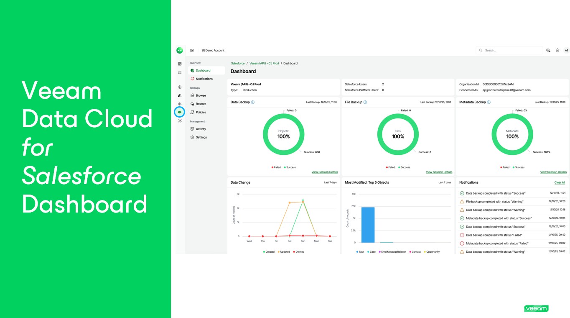
Task: Collapse the sidebar using the panel toggle icon
Action: click(x=192, y=50)
